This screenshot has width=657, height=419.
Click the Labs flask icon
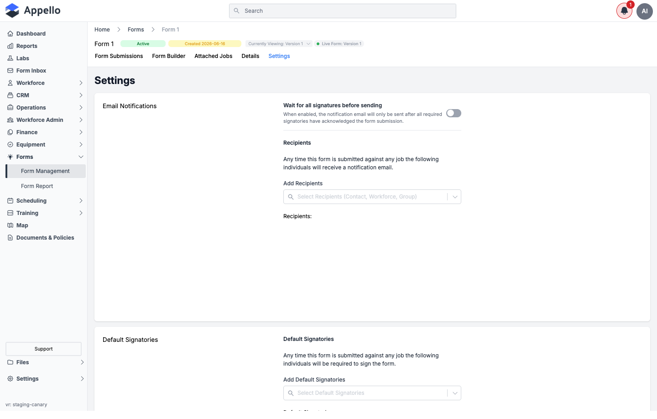pos(10,58)
